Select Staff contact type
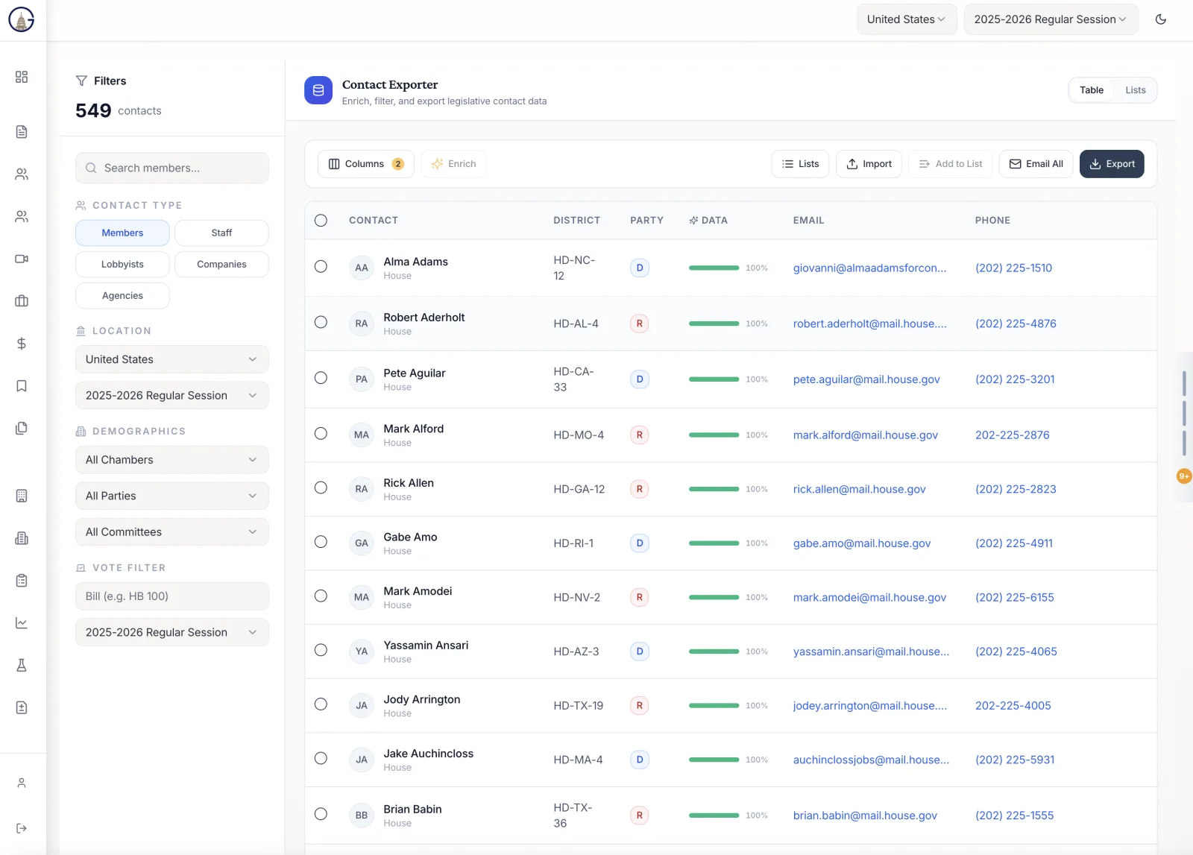The height and width of the screenshot is (855, 1193). pyautogui.click(x=221, y=233)
